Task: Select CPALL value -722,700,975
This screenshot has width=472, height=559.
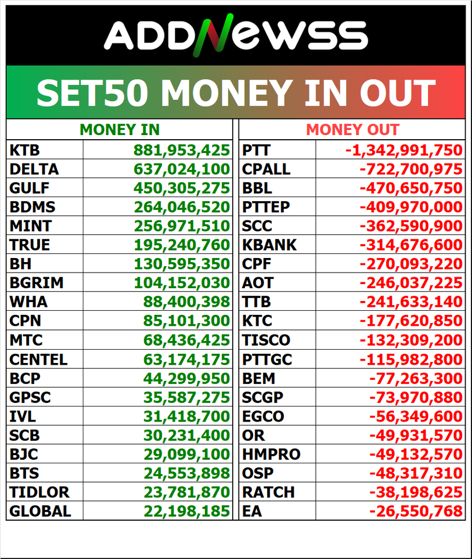Action: [411, 169]
